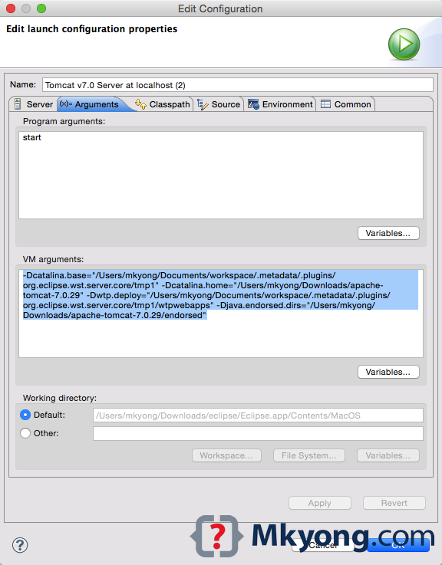
Task: Click inside the VM arguments text area
Action: [x=221, y=313]
